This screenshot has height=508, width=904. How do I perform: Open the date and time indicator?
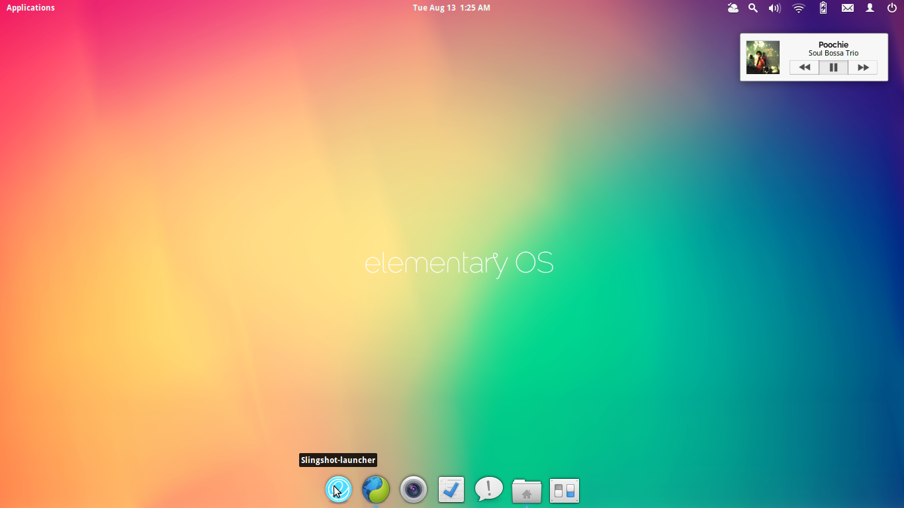[x=451, y=8]
